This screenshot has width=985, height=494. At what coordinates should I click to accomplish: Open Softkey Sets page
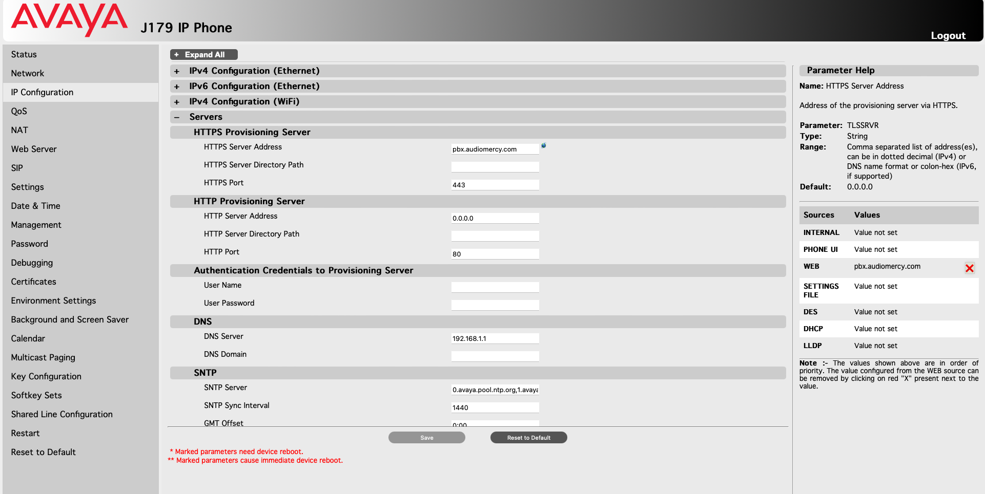coord(80,395)
